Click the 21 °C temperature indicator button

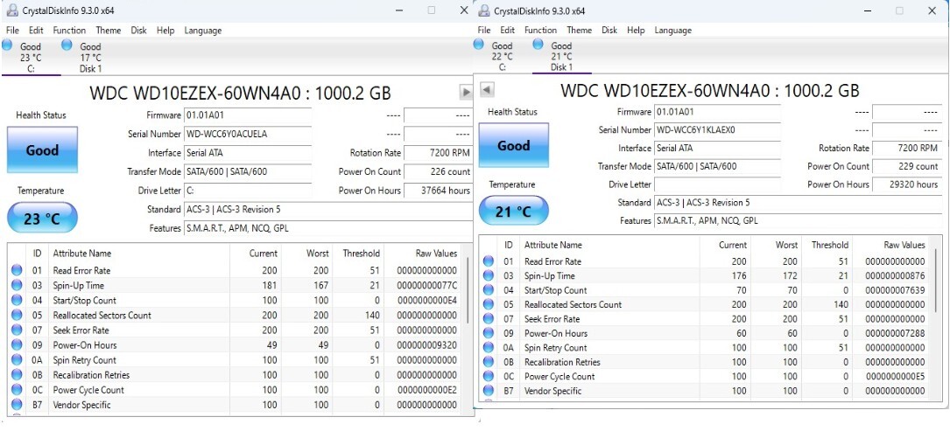tap(513, 212)
